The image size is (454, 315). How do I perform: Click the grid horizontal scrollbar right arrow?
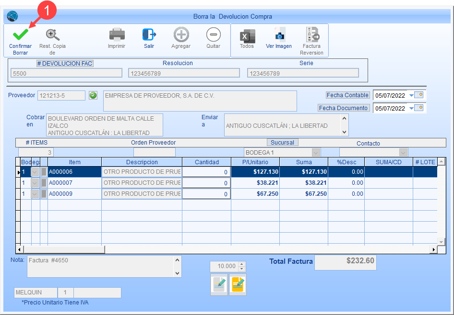click(x=434, y=249)
